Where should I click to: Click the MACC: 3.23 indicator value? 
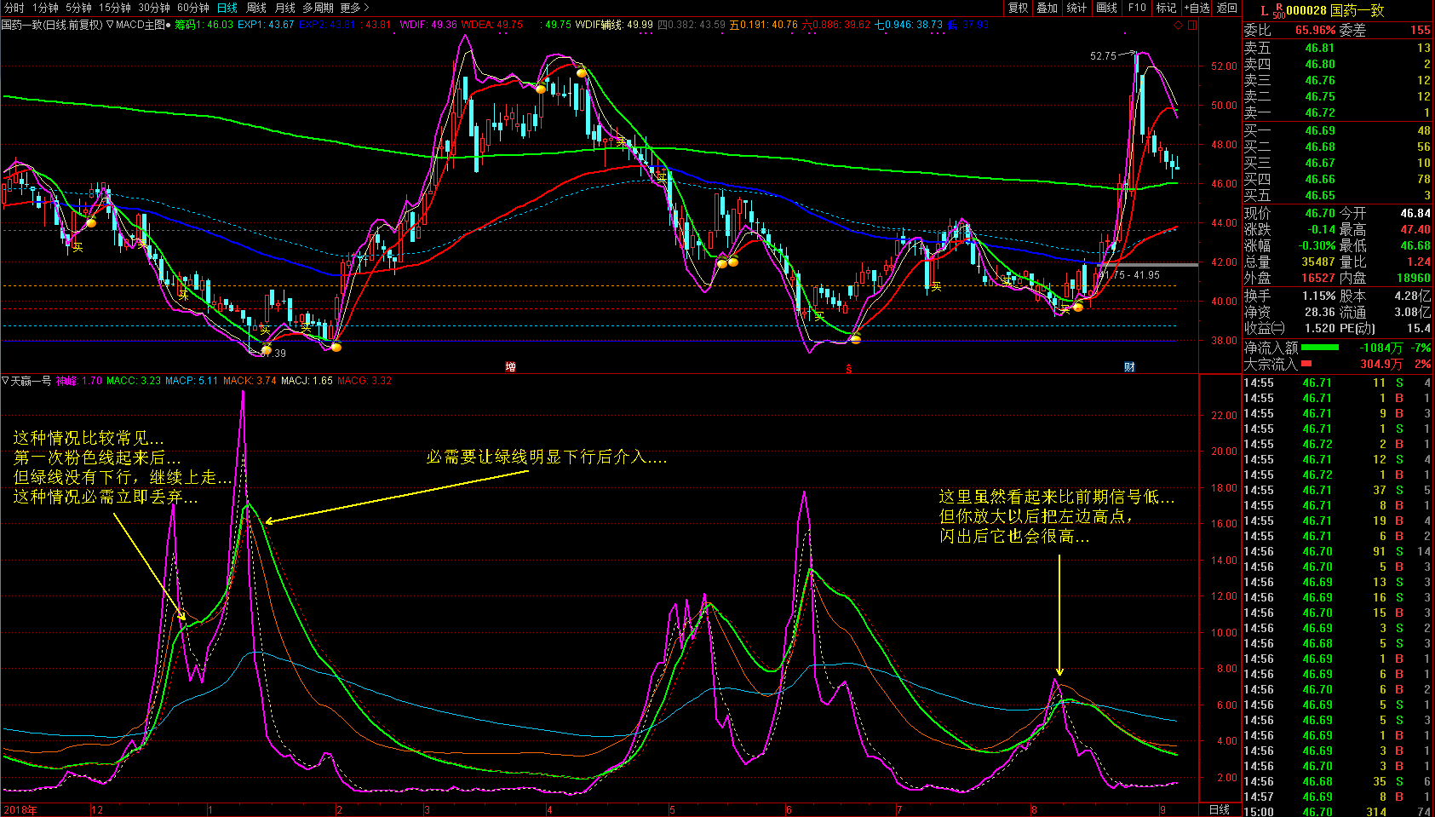(134, 381)
